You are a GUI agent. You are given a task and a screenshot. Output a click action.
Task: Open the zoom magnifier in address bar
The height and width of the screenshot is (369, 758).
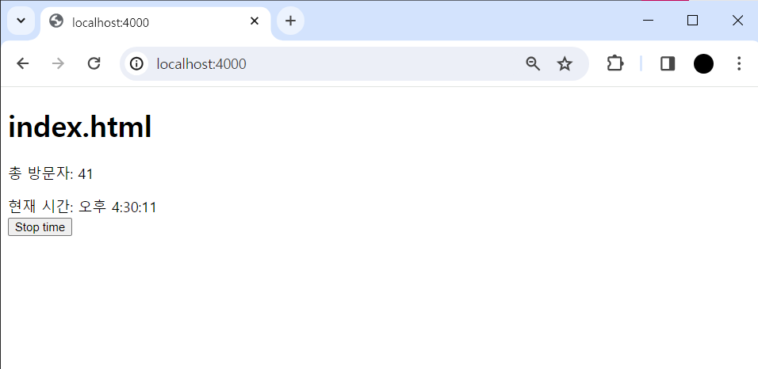click(x=533, y=64)
